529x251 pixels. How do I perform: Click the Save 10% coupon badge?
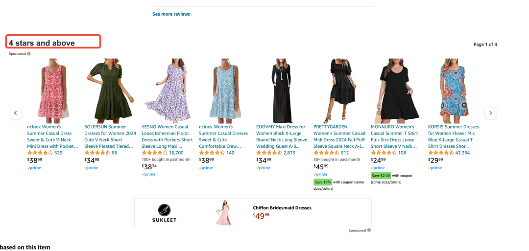[x=323, y=182]
